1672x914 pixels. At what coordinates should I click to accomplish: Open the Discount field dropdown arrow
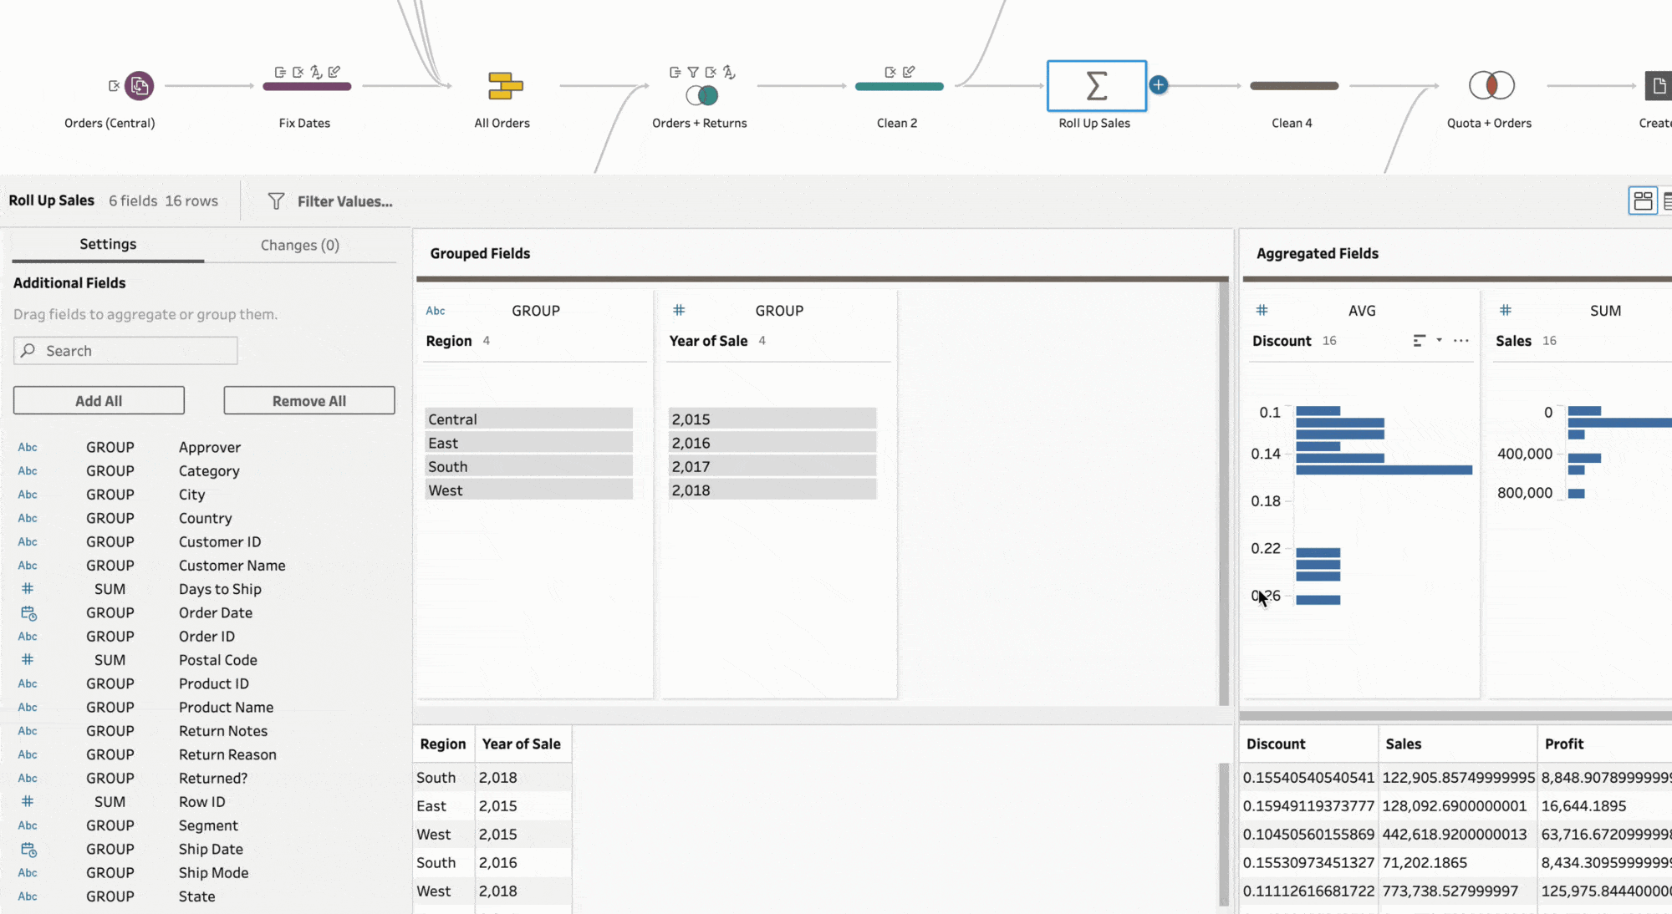click(1439, 340)
